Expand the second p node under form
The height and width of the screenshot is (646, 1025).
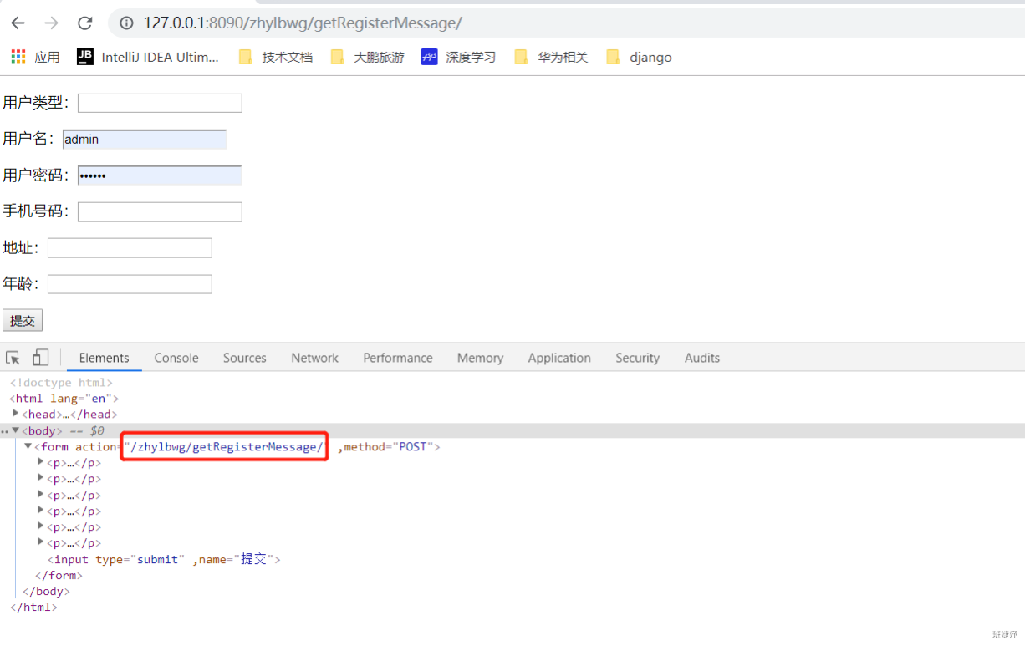pyautogui.click(x=41, y=478)
